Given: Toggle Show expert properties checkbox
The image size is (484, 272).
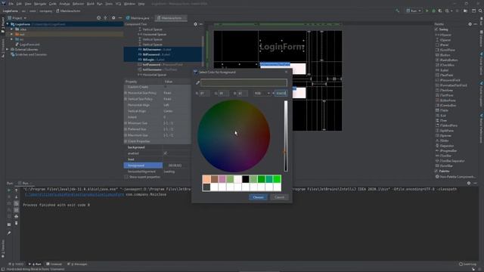Looking at the screenshot, I should pos(126,177).
